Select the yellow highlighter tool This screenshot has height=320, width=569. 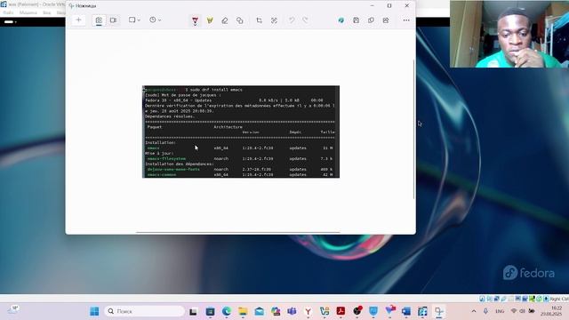point(210,20)
